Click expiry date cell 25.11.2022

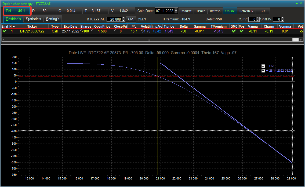coord(71,31)
